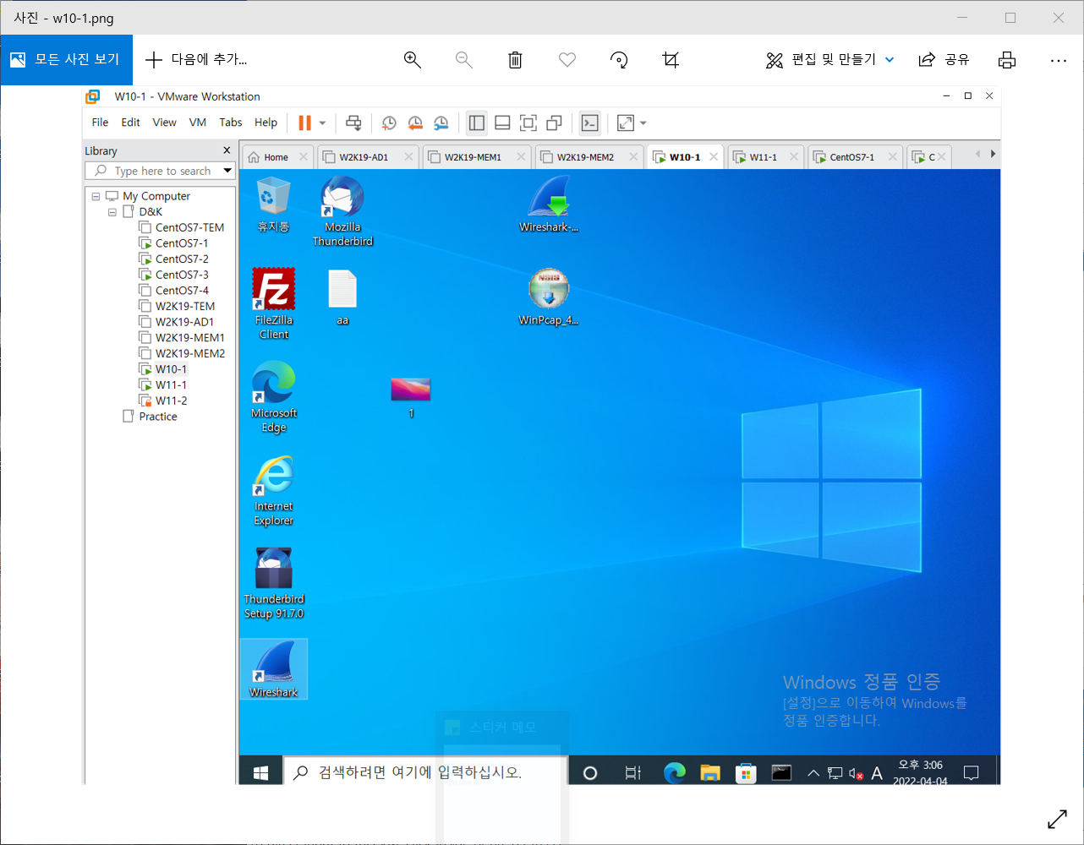The image size is (1084, 845).
Task: Open Microsoft Store on guest taskbar
Action: [746, 772]
